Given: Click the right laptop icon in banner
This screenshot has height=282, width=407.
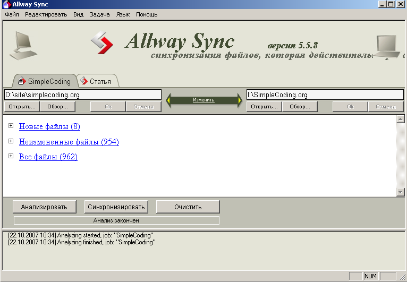Looking at the screenshot, I should pos(388,47).
